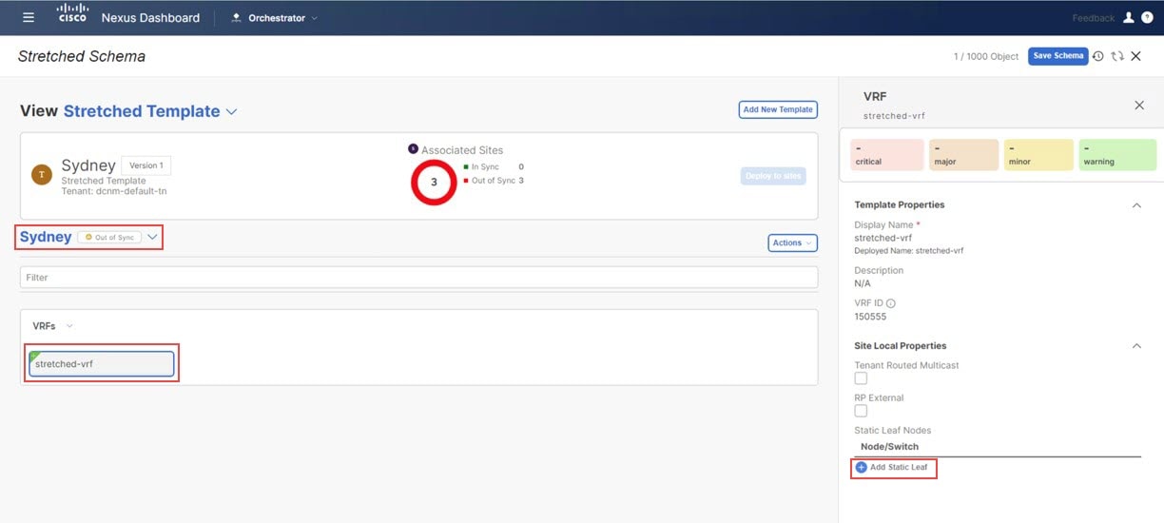Click the Feedback link
Viewport: 1164px width, 523px height.
pyautogui.click(x=1094, y=18)
